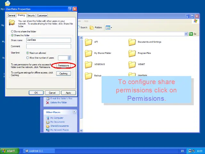205x154 pixels.
Task: Increase the number of users spinner
Action: [69, 57]
